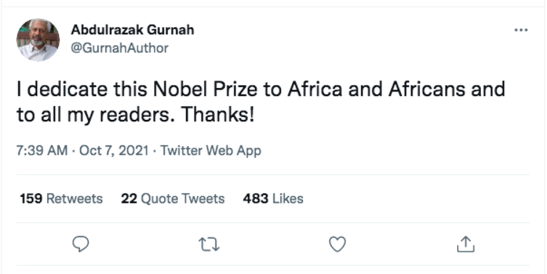Viewport: 547px width, 274px height.
Task: Click the @GurnahAuthor handle
Action: [x=120, y=48]
